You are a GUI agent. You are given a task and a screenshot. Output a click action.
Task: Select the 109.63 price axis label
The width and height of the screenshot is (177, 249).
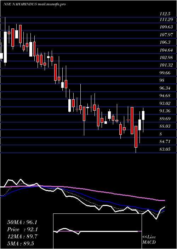pyautogui.click(x=166, y=27)
